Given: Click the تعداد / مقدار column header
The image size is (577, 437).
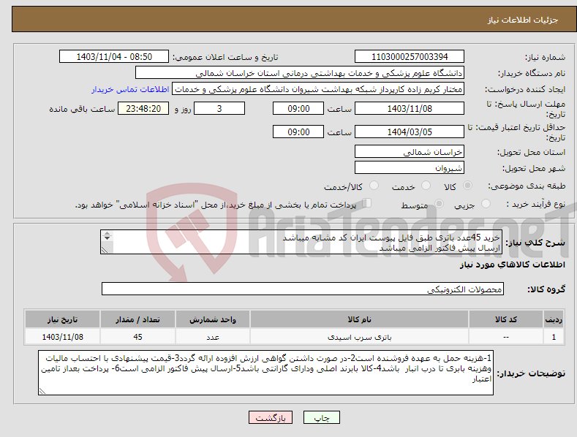Looking at the screenshot, I should [137, 319].
